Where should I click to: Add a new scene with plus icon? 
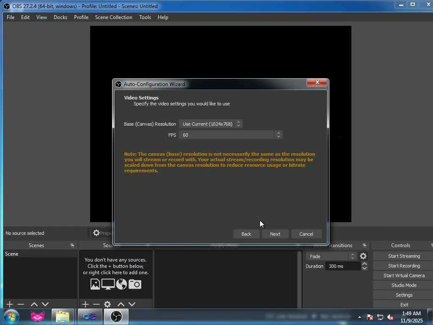pos(9,304)
